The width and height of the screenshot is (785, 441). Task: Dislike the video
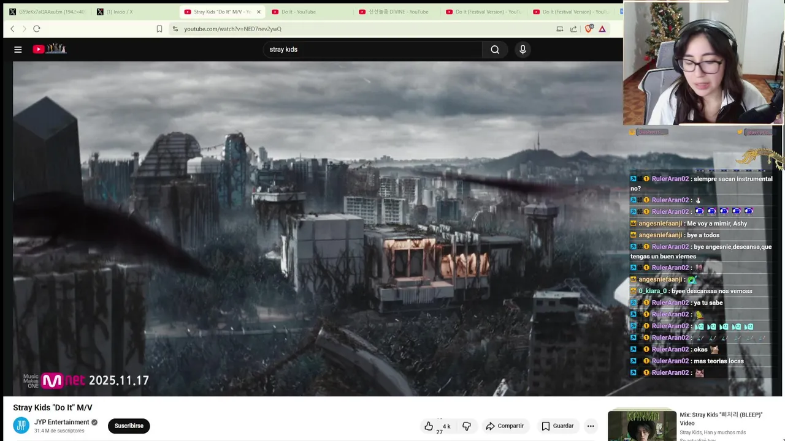pos(467,426)
